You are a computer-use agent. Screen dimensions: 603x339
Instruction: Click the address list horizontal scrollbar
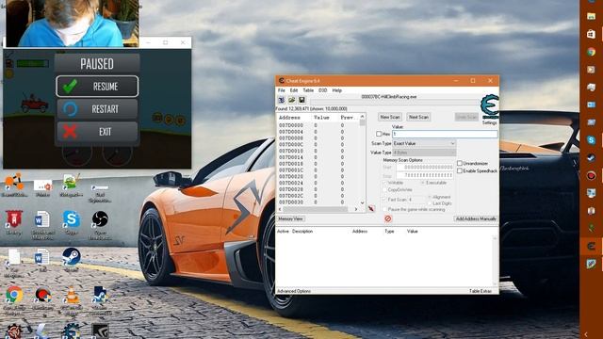pos(316,209)
